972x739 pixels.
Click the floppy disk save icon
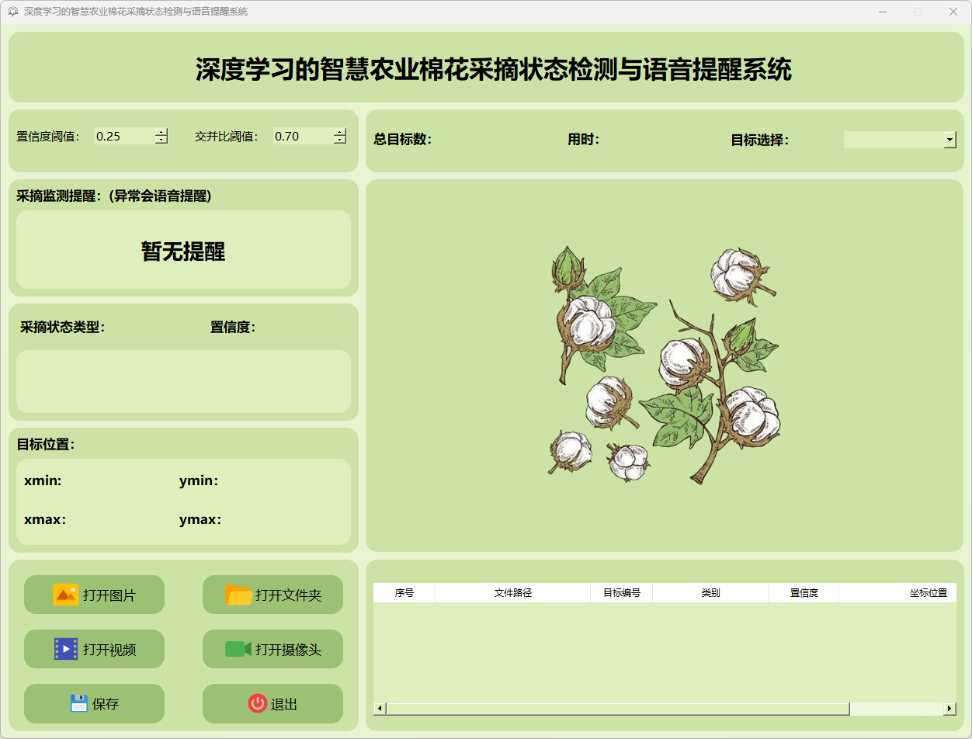[x=78, y=703]
